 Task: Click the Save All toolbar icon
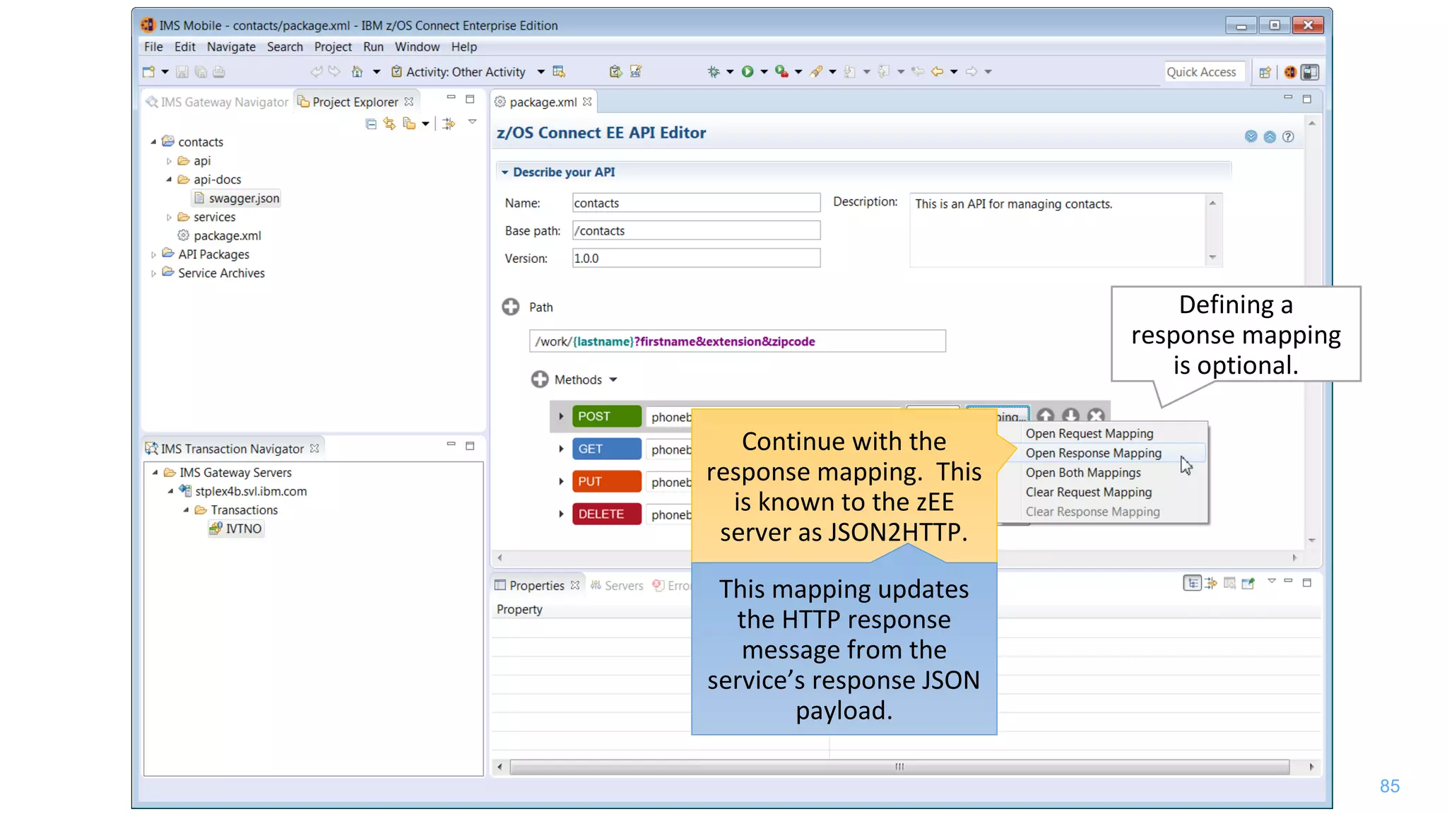201,71
